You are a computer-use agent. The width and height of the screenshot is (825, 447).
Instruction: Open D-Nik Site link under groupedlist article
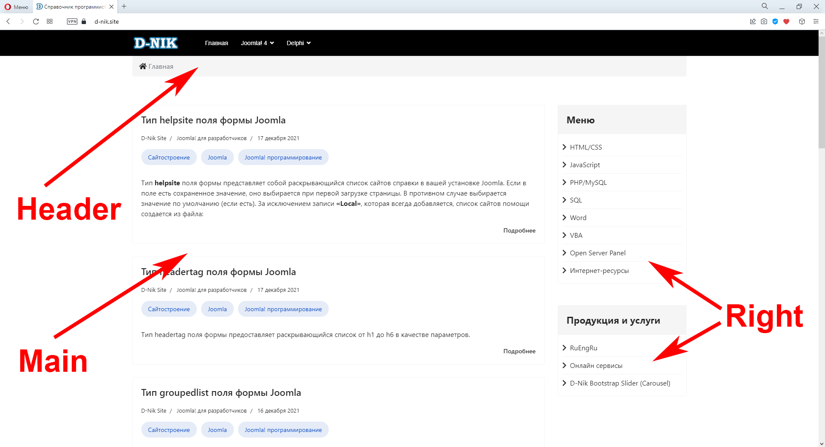(x=153, y=411)
